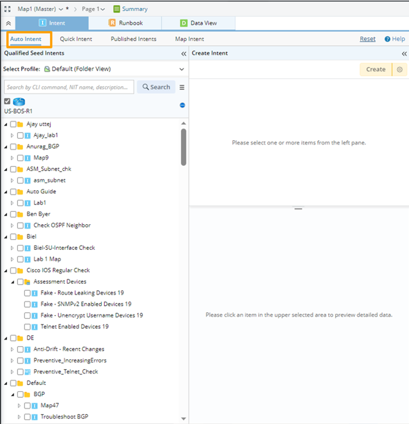Click the vertical scrollbar thumb in intent tree

[183, 147]
